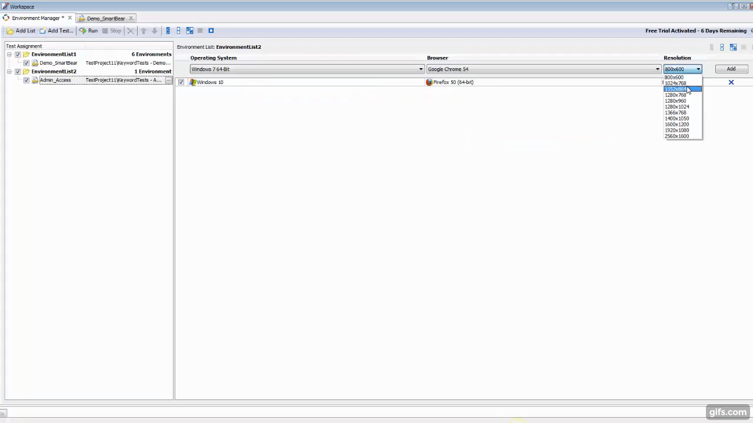This screenshot has width=753, height=423.
Task: Click the Add List toolbar button
Action: point(21,31)
